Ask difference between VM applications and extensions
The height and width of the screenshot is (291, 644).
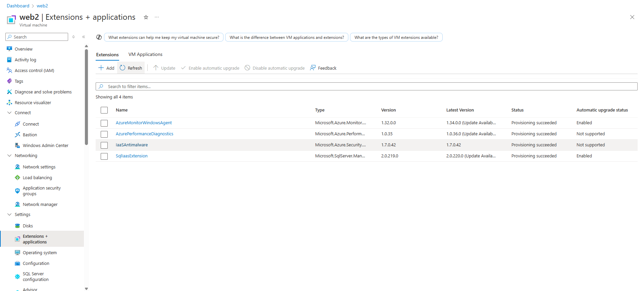[x=287, y=38]
